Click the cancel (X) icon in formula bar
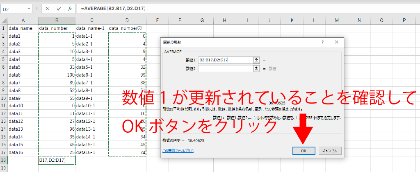The width and height of the screenshot is (420, 172). click(x=48, y=8)
